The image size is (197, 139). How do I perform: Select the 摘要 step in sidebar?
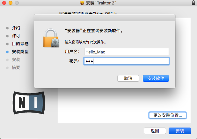point(16,67)
